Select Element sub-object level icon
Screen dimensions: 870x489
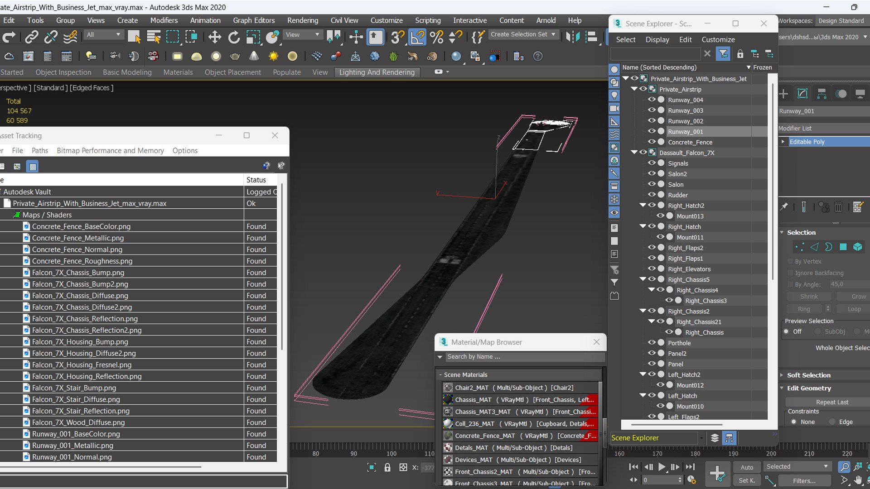click(x=857, y=247)
